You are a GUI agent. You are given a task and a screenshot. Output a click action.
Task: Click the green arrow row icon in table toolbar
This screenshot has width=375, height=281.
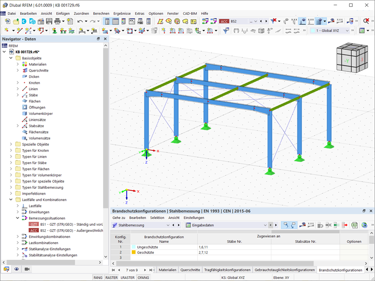pos(337,225)
